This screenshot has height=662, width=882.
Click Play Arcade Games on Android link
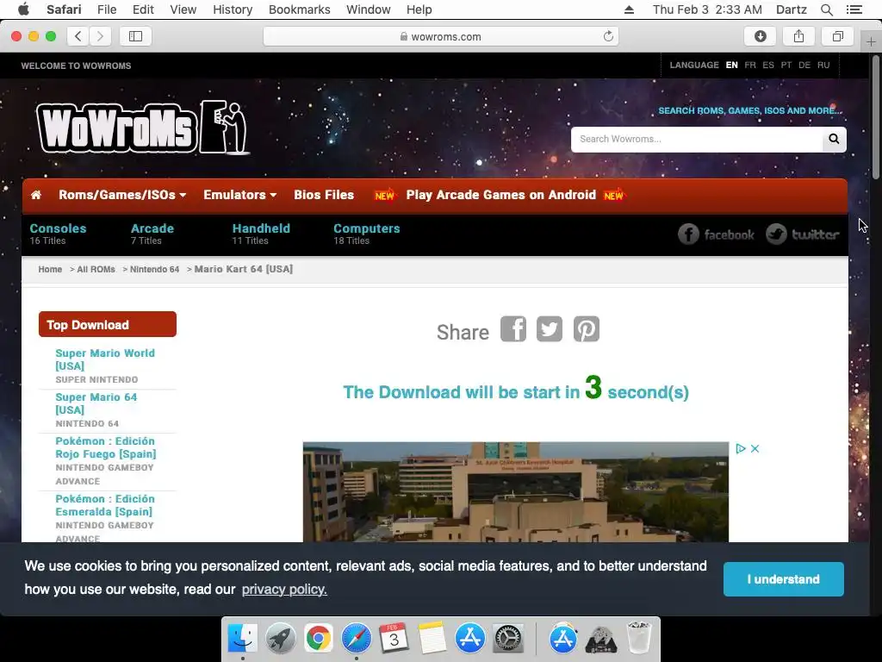click(500, 195)
